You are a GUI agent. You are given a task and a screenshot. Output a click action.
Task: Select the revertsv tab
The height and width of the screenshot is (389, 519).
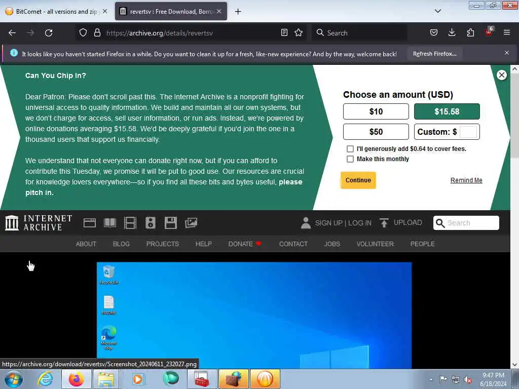pyautogui.click(x=171, y=11)
